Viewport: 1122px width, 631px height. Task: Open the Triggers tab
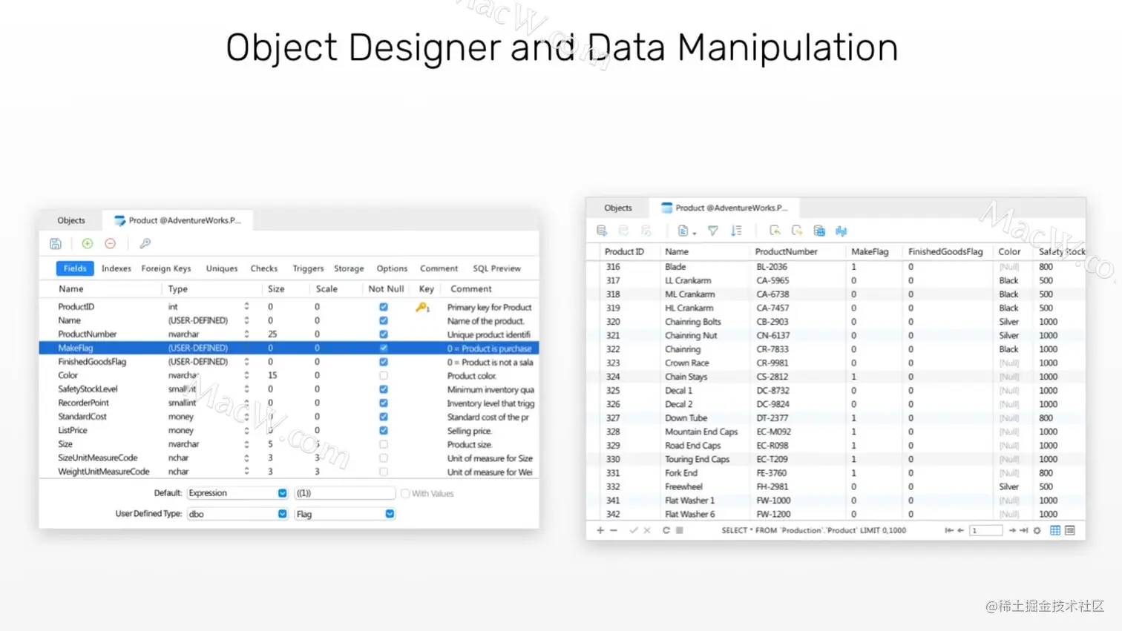point(308,268)
